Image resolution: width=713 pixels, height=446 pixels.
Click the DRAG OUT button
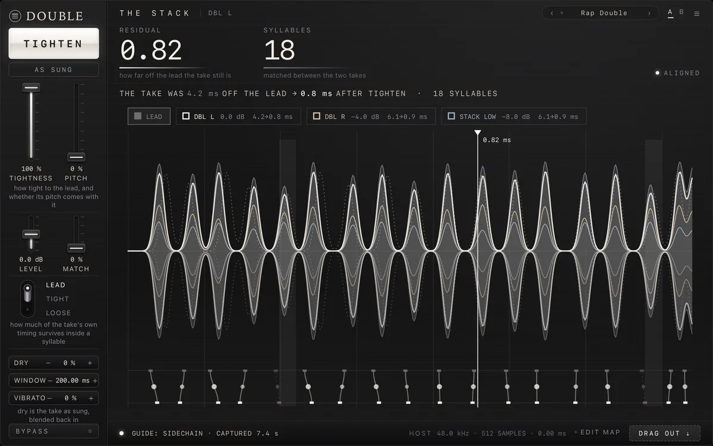(x=664, y=433)
